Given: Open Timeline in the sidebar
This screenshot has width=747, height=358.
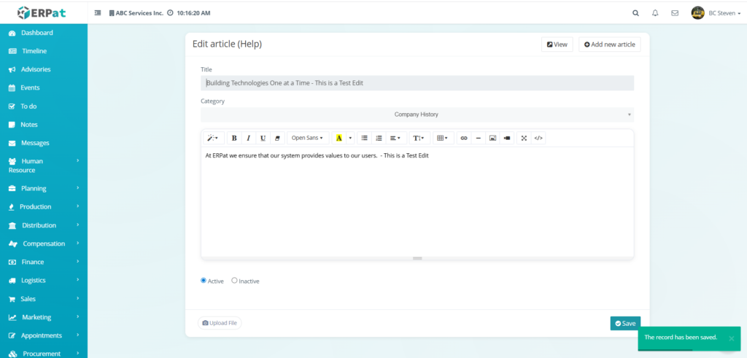Looking at the screenshot, I should point(44,51).
